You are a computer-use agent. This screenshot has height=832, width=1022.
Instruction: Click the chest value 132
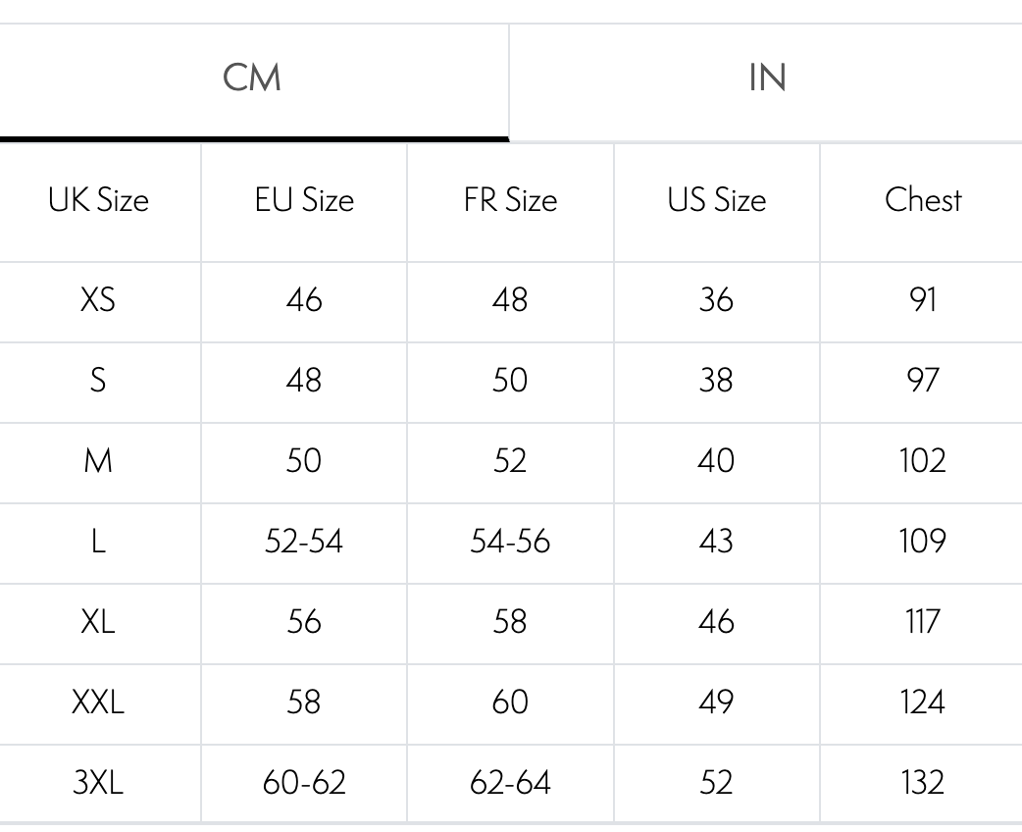922,782
